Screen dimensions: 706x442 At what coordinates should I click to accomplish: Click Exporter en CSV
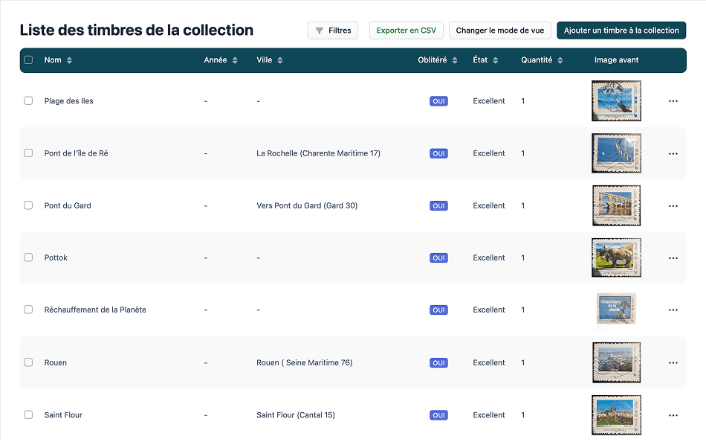coord(406,31)
